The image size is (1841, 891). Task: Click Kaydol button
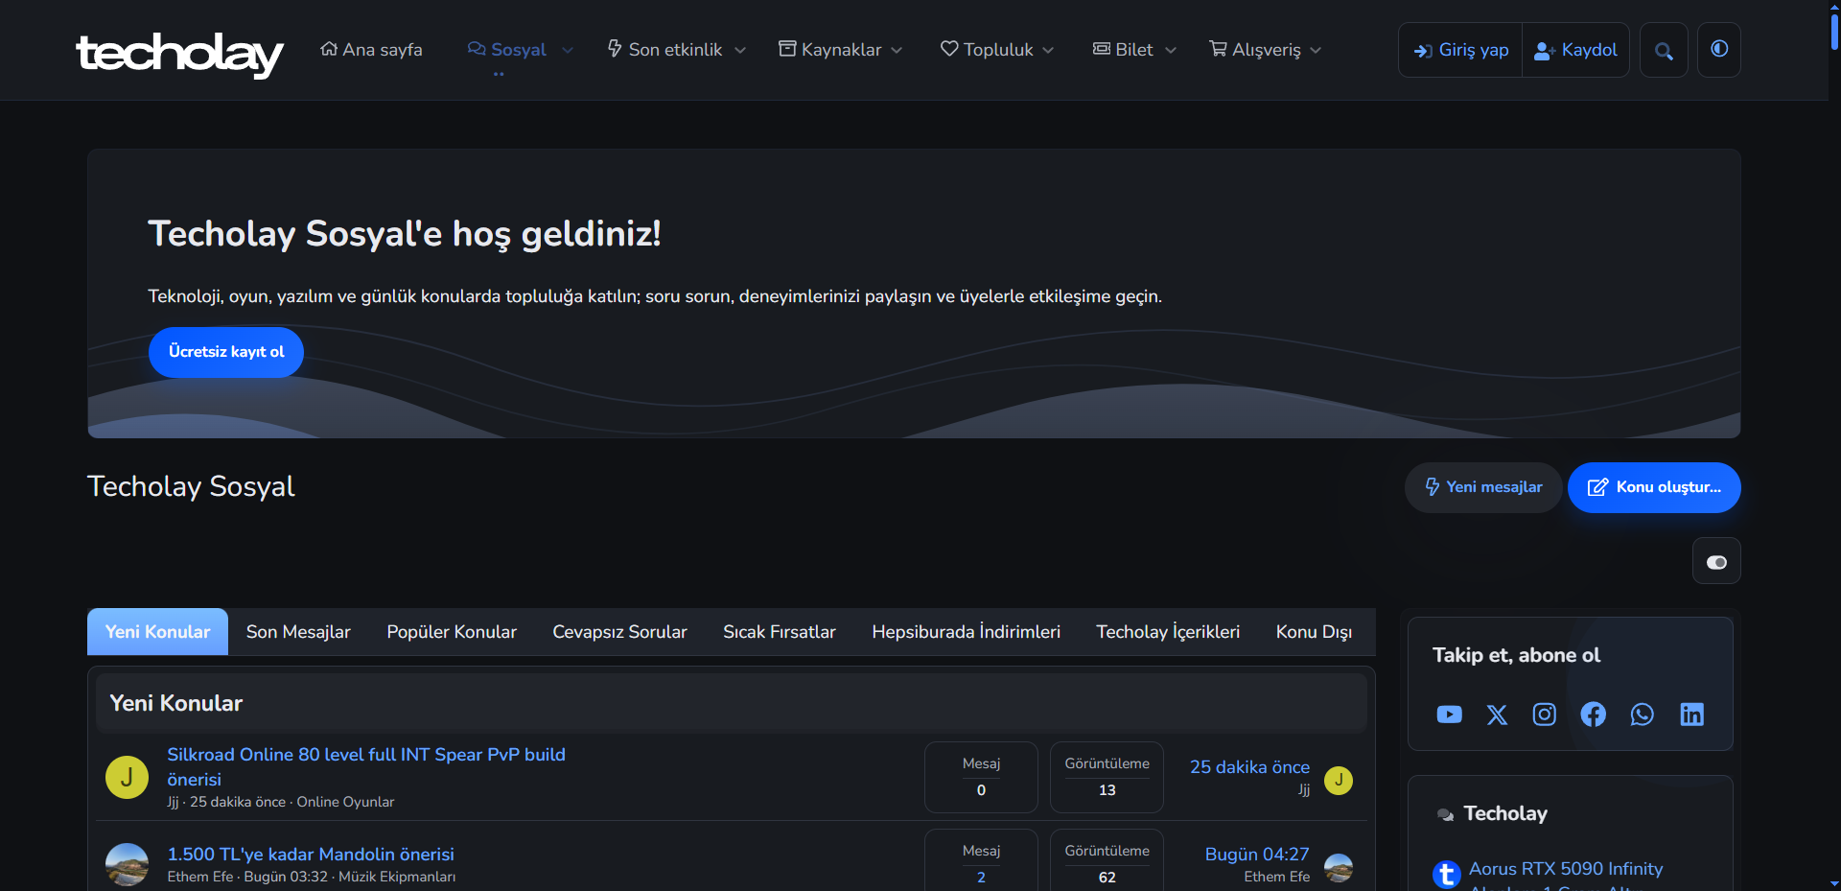point(1575,50)
